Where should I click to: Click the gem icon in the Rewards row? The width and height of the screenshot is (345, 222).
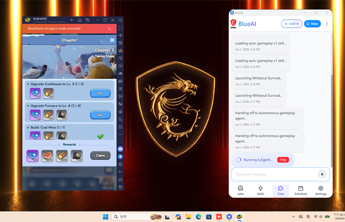pyautogui.click(x=33, y=156)
